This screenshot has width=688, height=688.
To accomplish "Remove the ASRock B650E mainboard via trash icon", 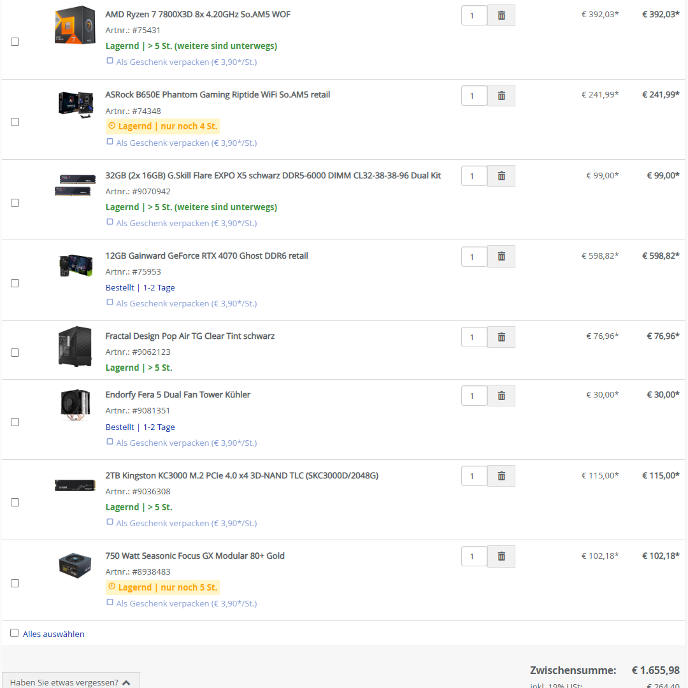I will [501, 95].
